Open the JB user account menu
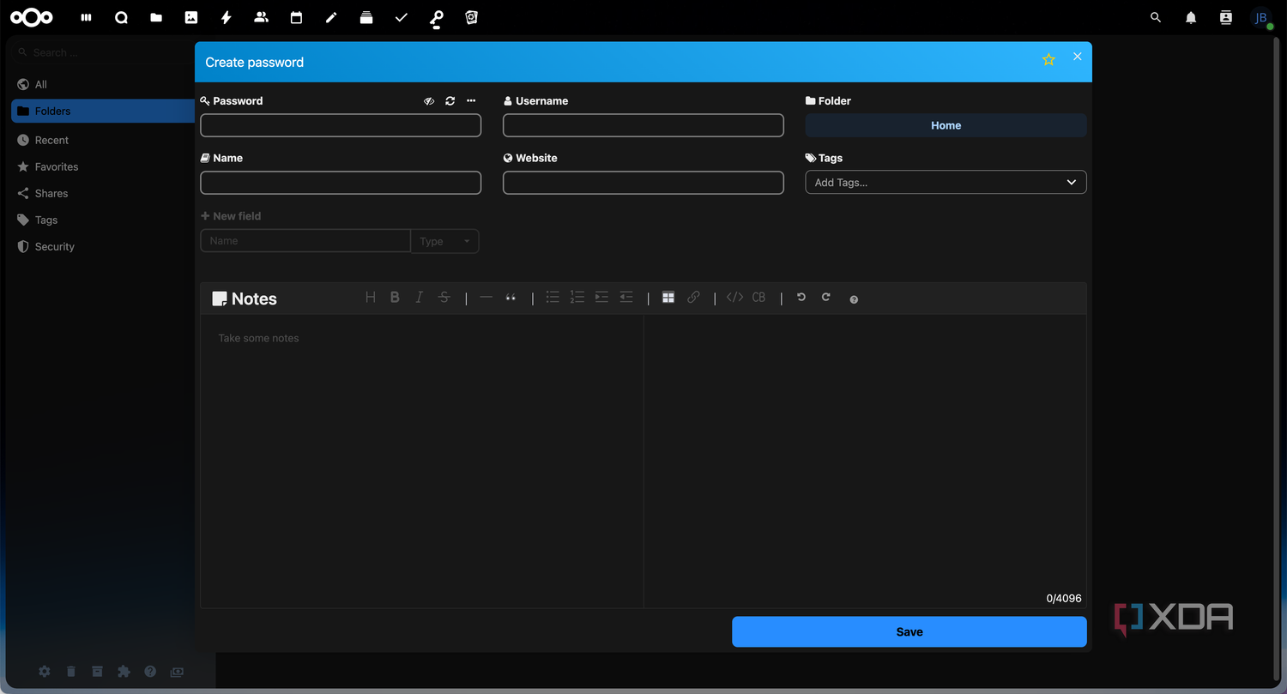The height and width of the screenshot is (694, 1287). point(1261,18)
